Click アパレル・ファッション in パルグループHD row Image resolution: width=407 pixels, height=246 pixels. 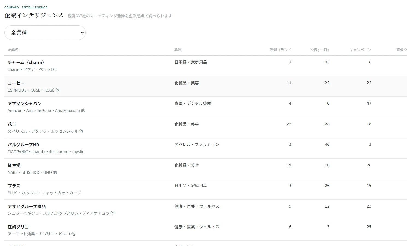point(197,145)
